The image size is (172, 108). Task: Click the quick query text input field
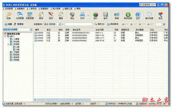79,24
